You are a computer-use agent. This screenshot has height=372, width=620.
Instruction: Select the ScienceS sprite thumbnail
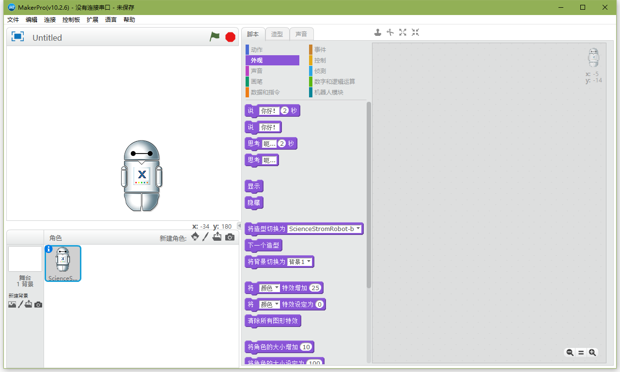tap(62, 263)
